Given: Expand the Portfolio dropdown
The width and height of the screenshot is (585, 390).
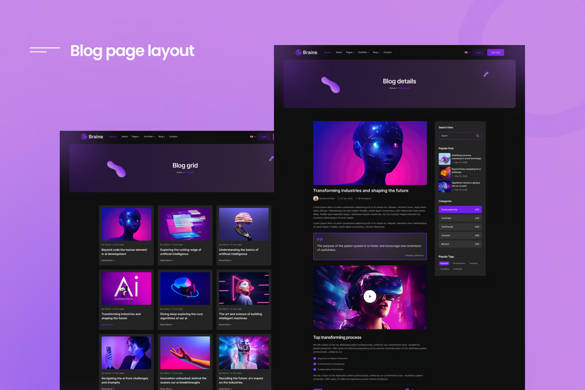Looking at the screenshot, I should pos(363,52).
